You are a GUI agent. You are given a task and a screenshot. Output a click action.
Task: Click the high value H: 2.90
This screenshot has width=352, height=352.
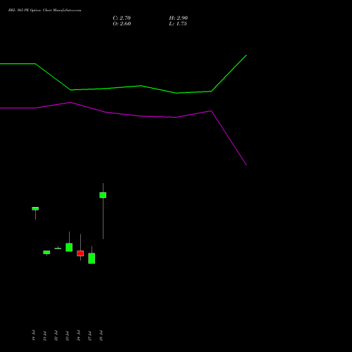point(178,18)
